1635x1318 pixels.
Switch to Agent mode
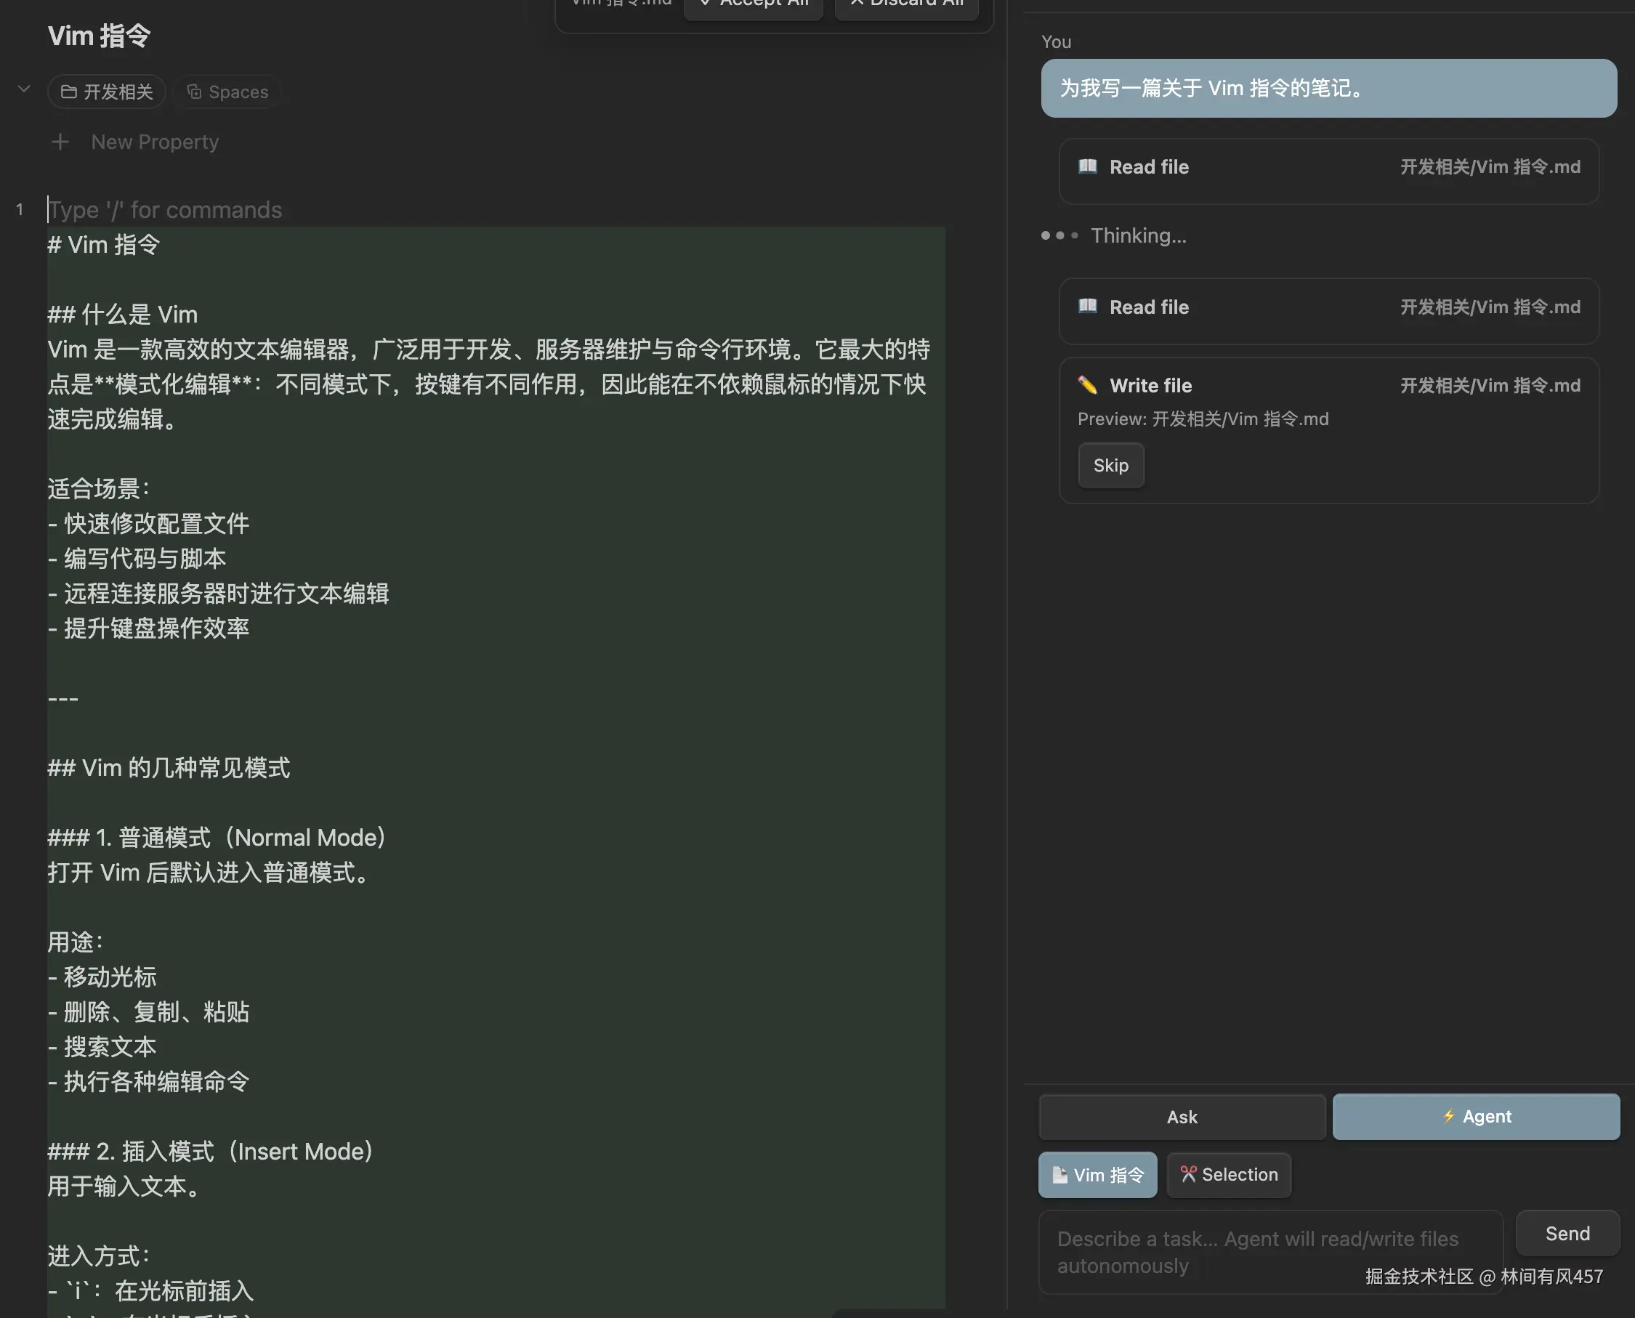1476,1116
